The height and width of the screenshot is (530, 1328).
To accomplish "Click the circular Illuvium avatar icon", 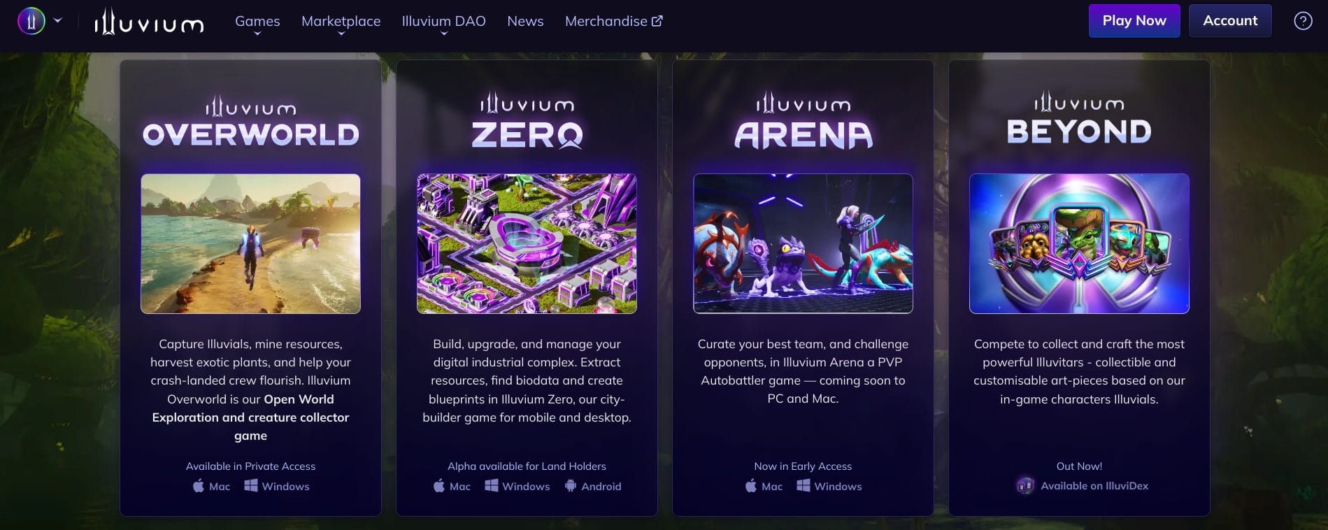I will (31, 21).
